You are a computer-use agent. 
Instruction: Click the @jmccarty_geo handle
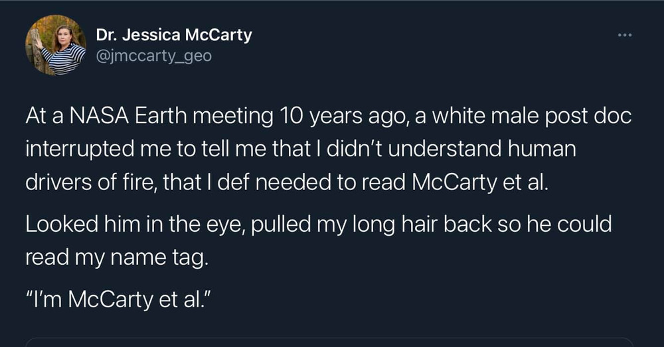(x=153, y=56)
